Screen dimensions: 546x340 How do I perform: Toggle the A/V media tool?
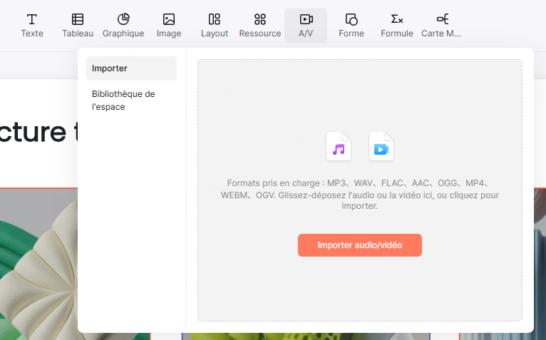click(x=306, y=25)
